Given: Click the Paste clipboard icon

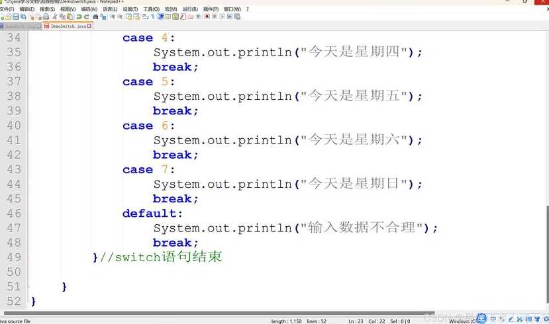Looking at the screenshot, I should (x=70, y=17).
